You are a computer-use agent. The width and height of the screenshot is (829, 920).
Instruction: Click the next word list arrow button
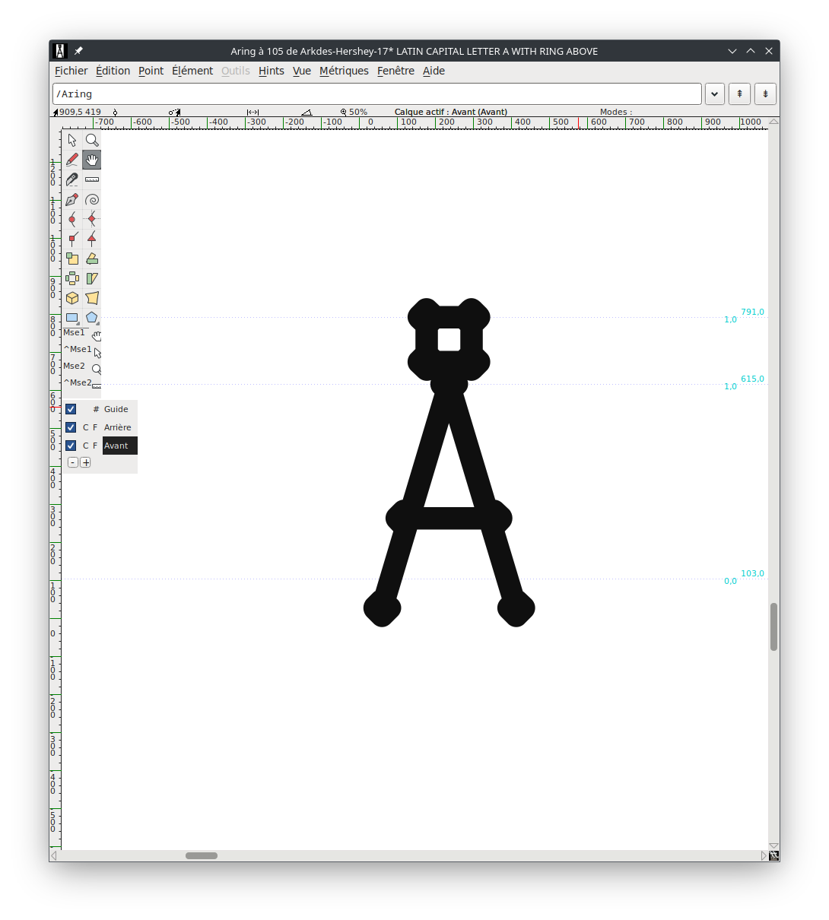pos(765,94)
